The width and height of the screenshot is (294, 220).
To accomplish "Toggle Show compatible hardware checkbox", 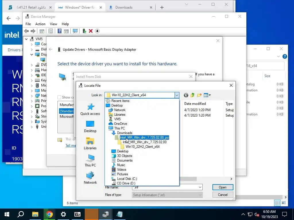I will [59, 97].
